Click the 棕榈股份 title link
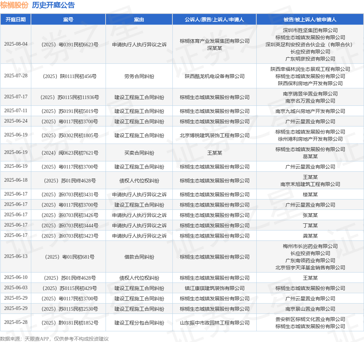The image size is (364, 342). [x=14, y=5]
